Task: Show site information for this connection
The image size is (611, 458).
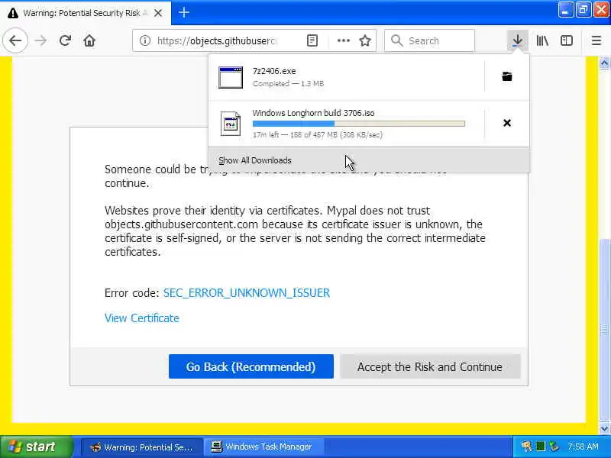Action: click(x=144, y=40)
